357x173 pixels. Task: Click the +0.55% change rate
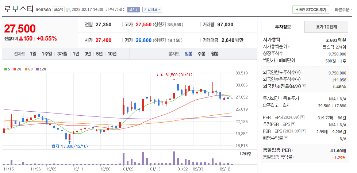pyautogui.click(x=46, y=38)
